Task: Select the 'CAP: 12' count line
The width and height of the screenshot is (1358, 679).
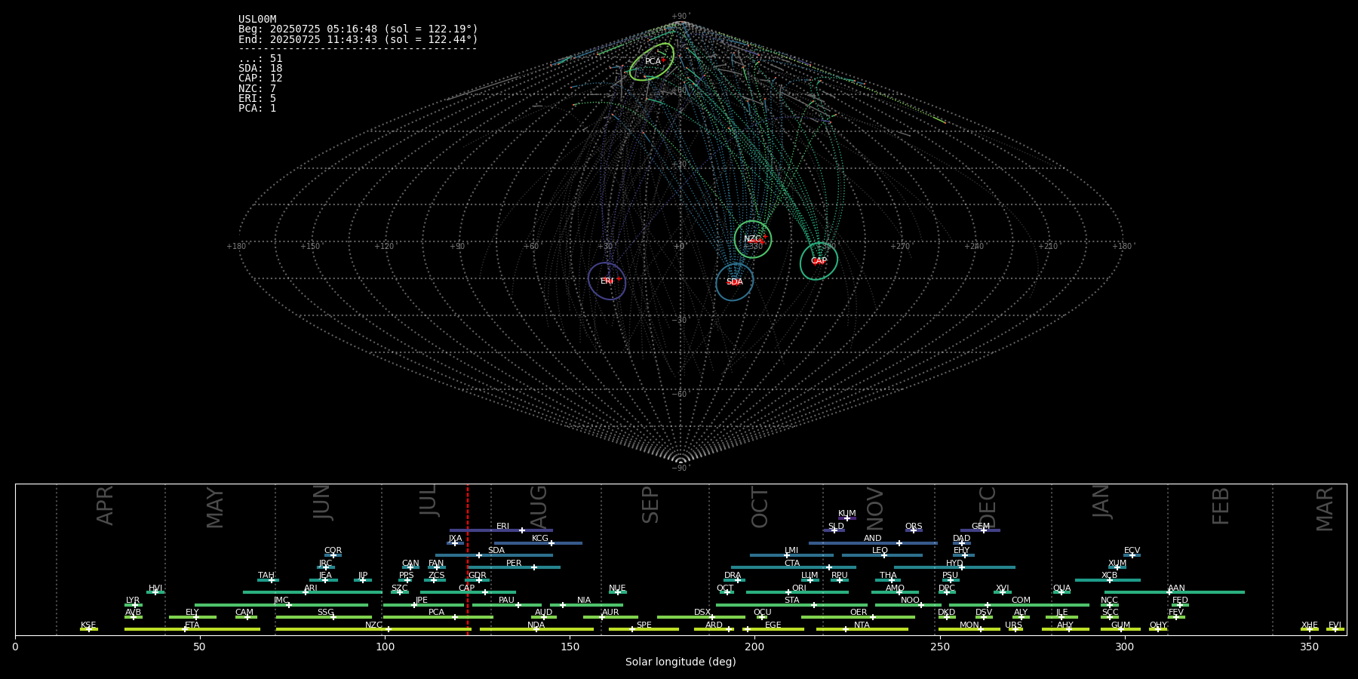Action: pos(260,78)
